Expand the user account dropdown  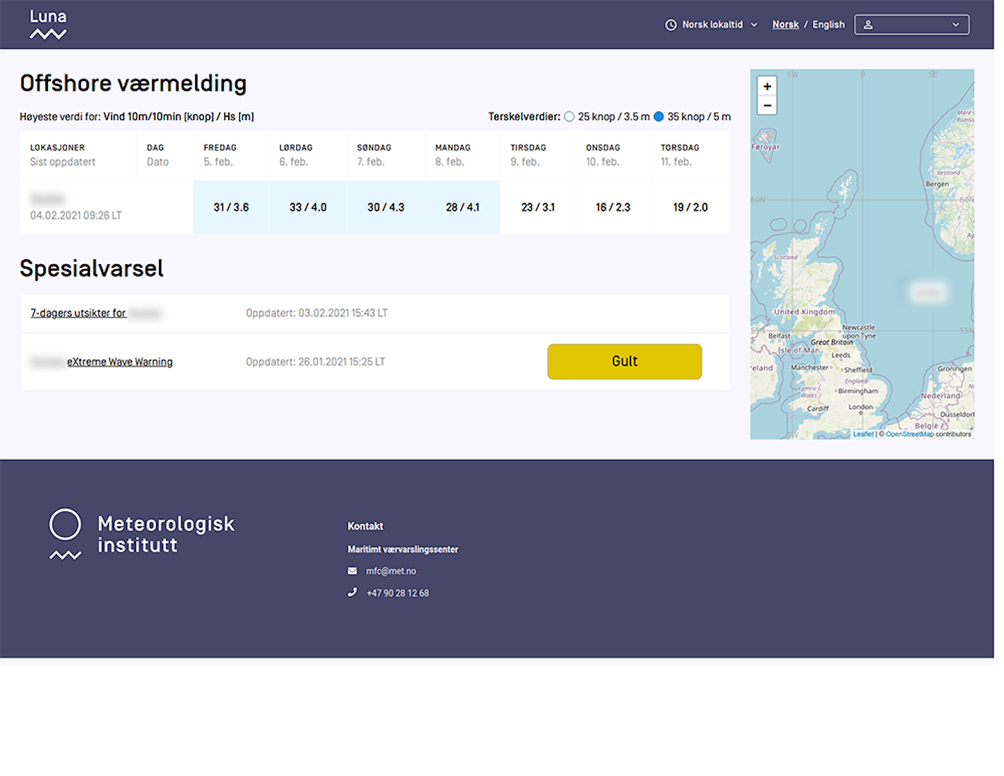click(955, 25)
